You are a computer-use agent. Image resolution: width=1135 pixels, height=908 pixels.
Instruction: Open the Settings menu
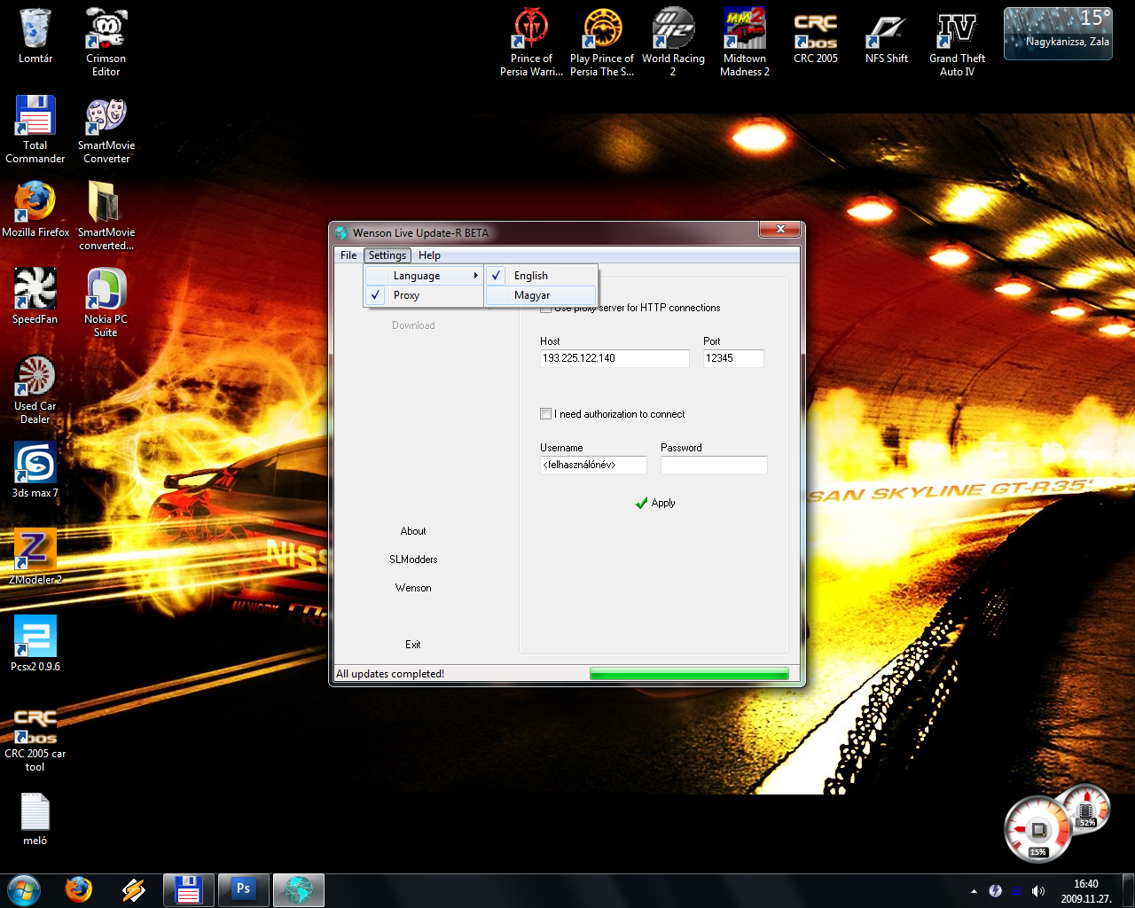pyautogui.click(x=387, y=255)
